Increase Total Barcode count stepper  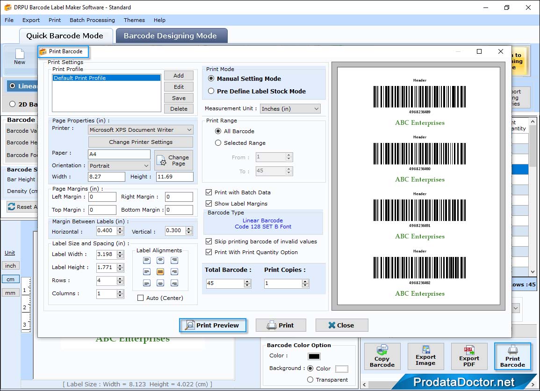[x=247, y=282]
